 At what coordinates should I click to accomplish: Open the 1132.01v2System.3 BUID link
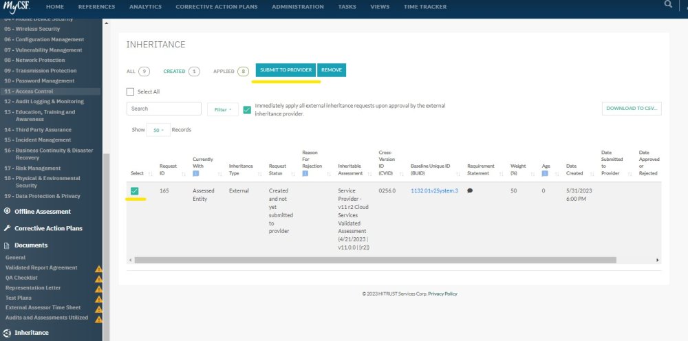click(434, 190)
